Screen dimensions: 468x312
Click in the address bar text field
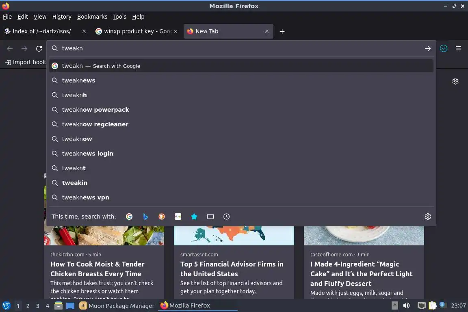click(241, 48)
